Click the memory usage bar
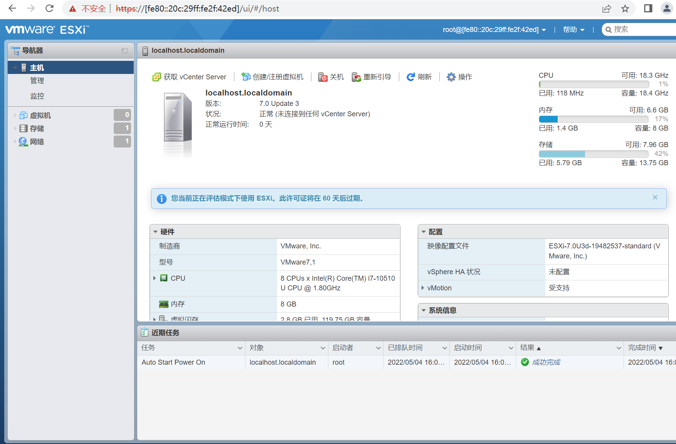676x444 pixels. click(594, 119)
